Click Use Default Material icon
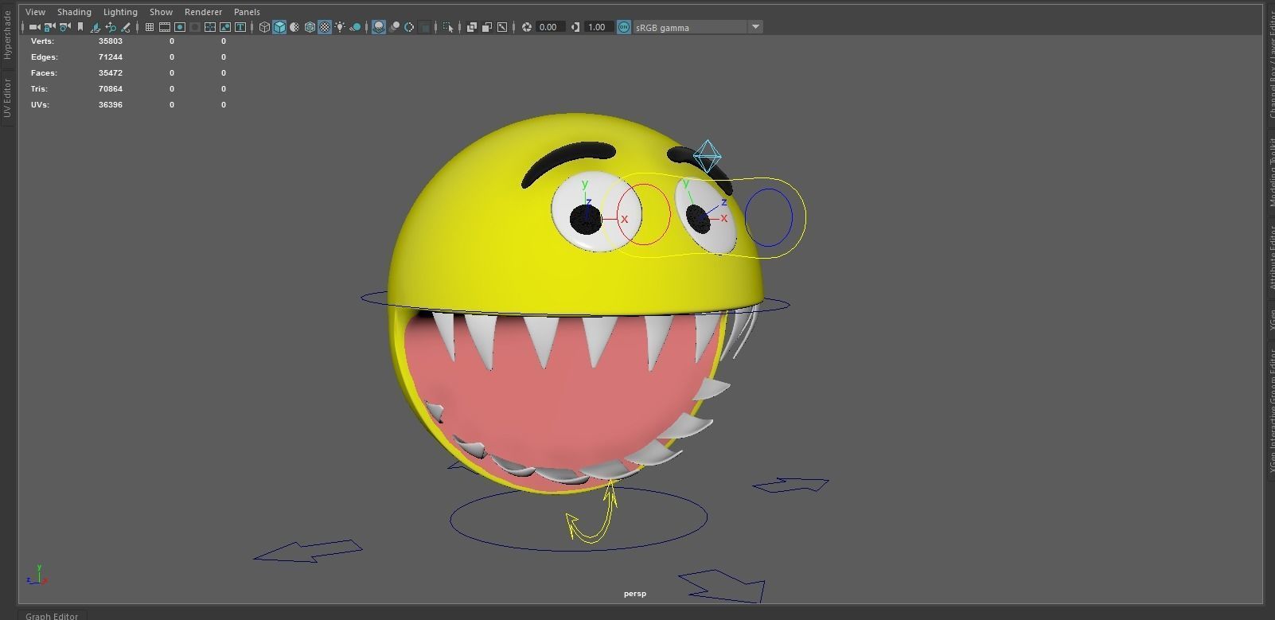Viewport: 1275px width, 620px height. point(294,27)
